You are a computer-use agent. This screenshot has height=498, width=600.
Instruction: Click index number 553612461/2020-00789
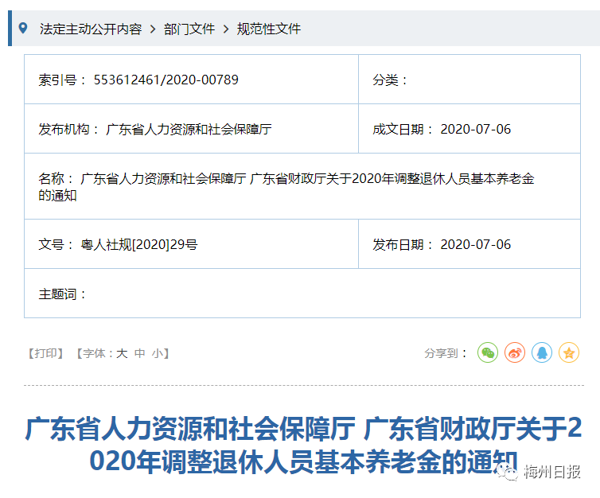[x=166, y=80]
